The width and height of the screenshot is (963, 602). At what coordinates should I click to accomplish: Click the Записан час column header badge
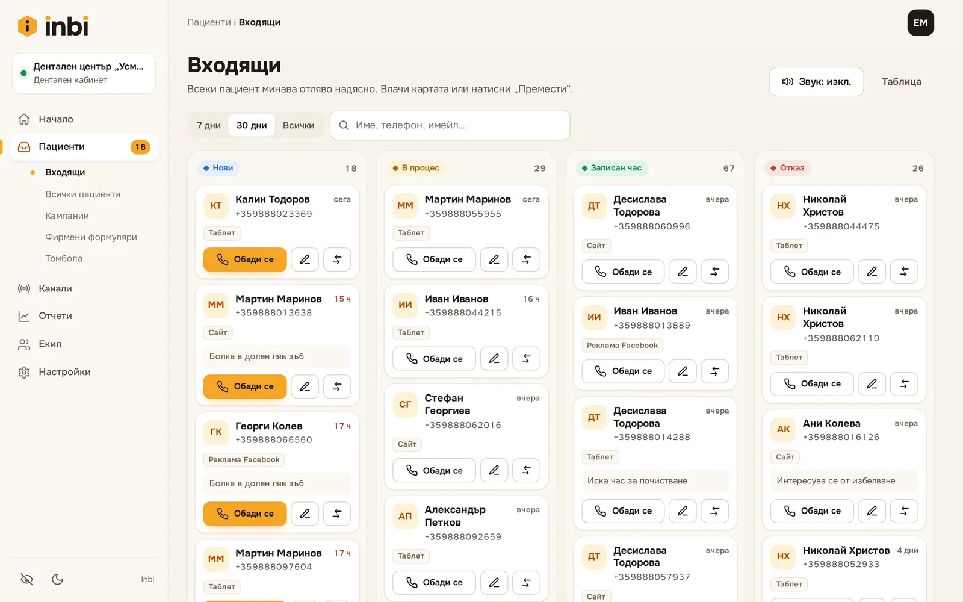(612, 168)
